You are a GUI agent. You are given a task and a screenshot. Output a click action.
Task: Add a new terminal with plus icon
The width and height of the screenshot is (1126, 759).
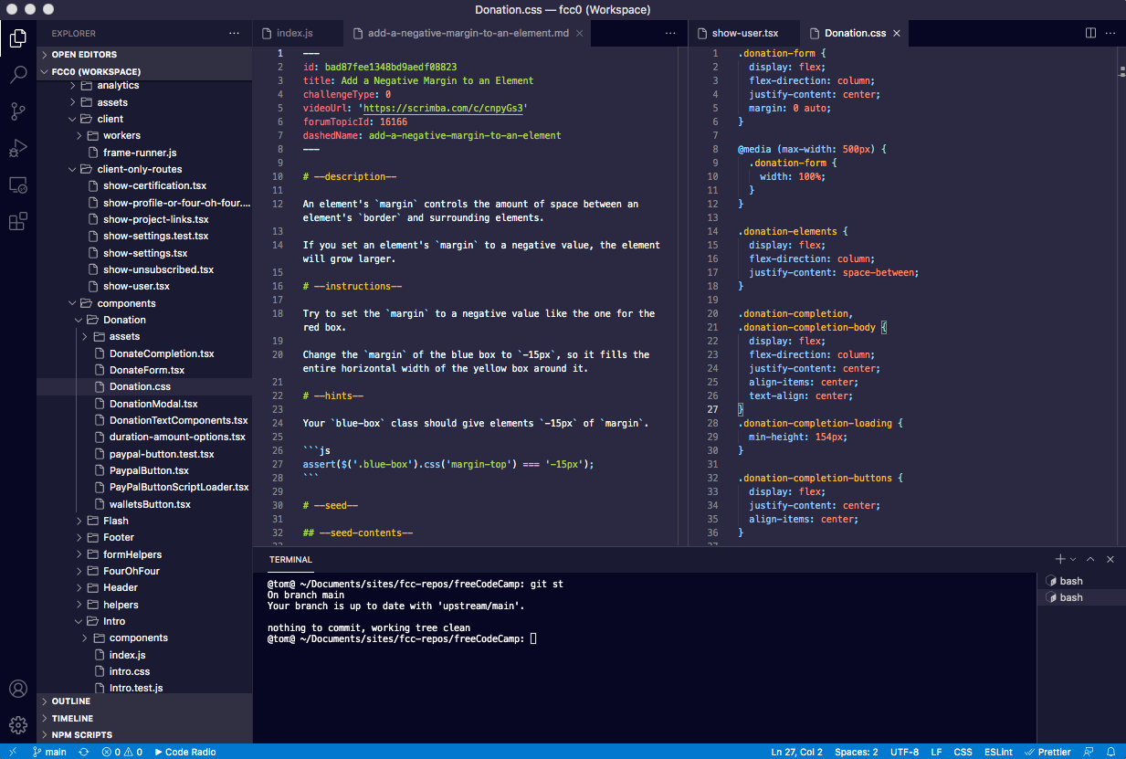1059,559
